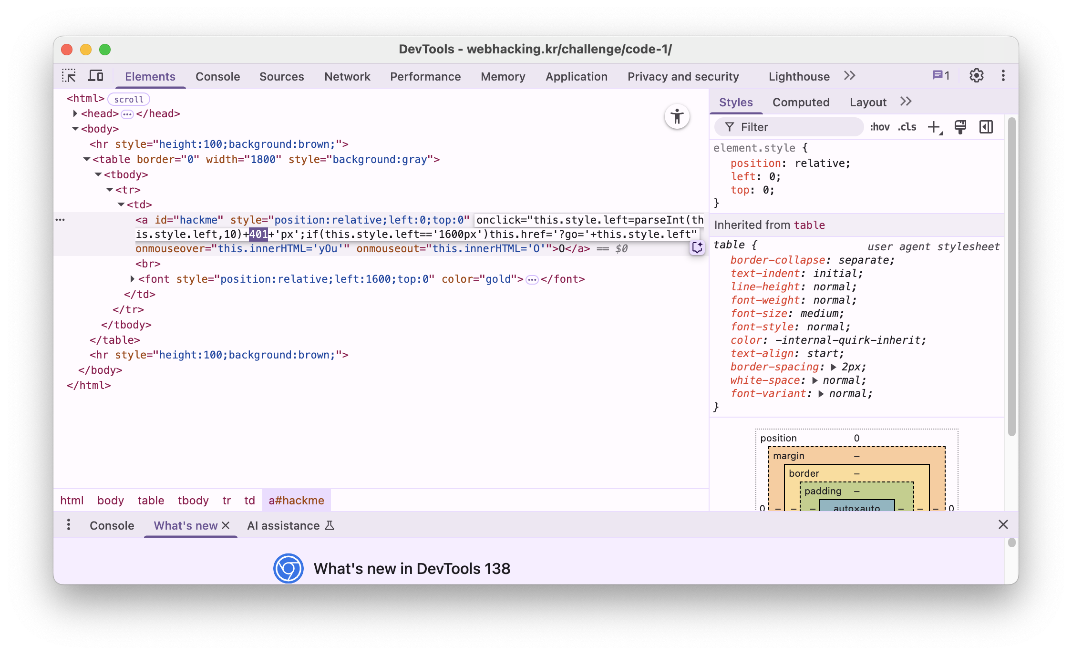Screen dimensions: 1072x655
Task: Open the Computed styles tab
Action: coord(801,102)
